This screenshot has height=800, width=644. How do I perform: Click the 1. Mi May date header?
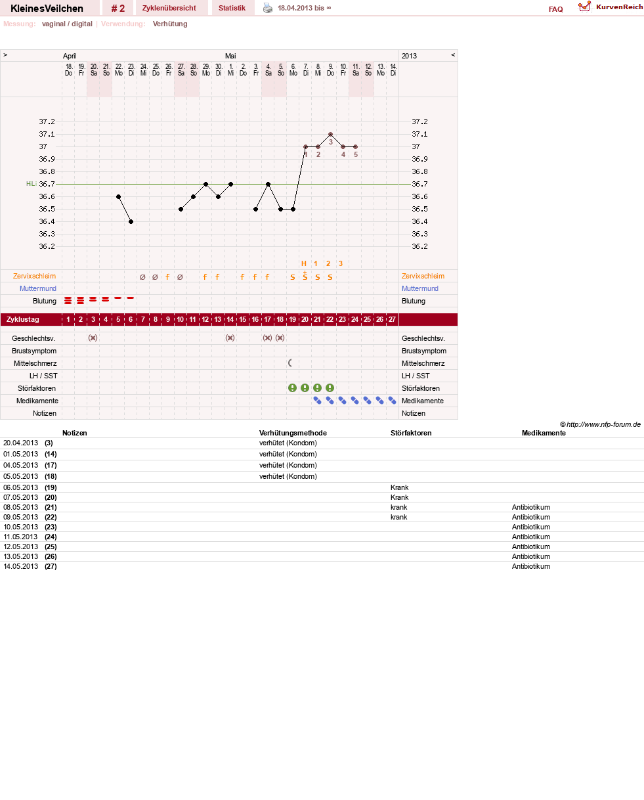coord(230,70)
